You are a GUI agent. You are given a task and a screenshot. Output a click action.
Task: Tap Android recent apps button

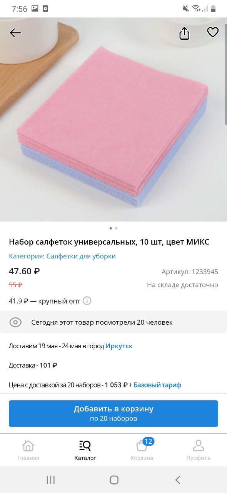pyautogui.click(x=50, y=480)
